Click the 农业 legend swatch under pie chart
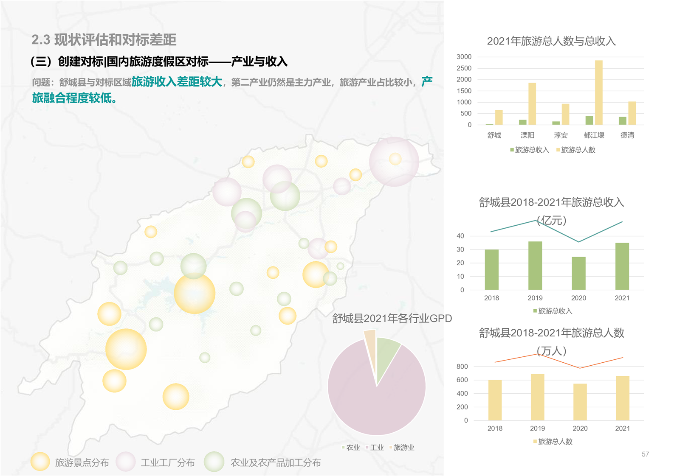Viewport: 674px width, 476px height. tap(344, 448)
